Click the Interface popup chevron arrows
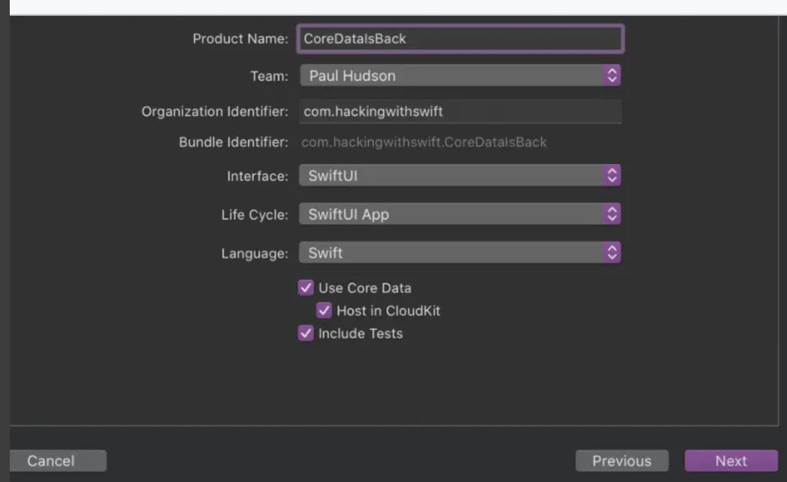Viewport: 787px width, 482px height. point(612,176)
